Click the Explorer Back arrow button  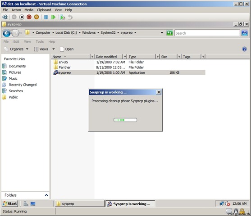click(7, 33)
